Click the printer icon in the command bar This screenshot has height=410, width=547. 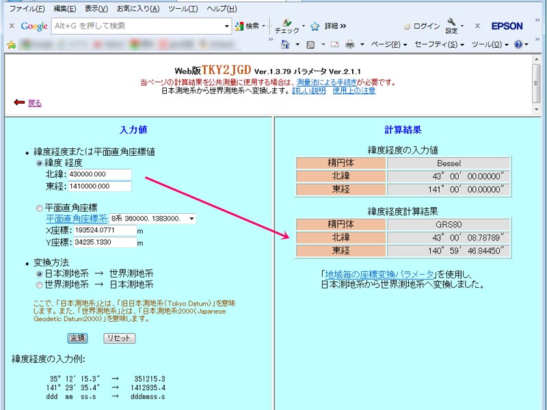(x=350, y=44)
